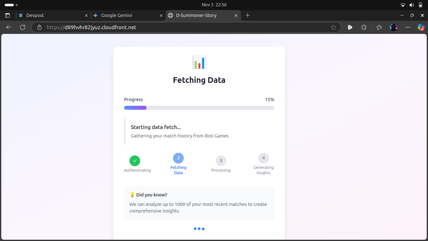
Task: Bookmark page with the star icon
Action: pos(333,27)
